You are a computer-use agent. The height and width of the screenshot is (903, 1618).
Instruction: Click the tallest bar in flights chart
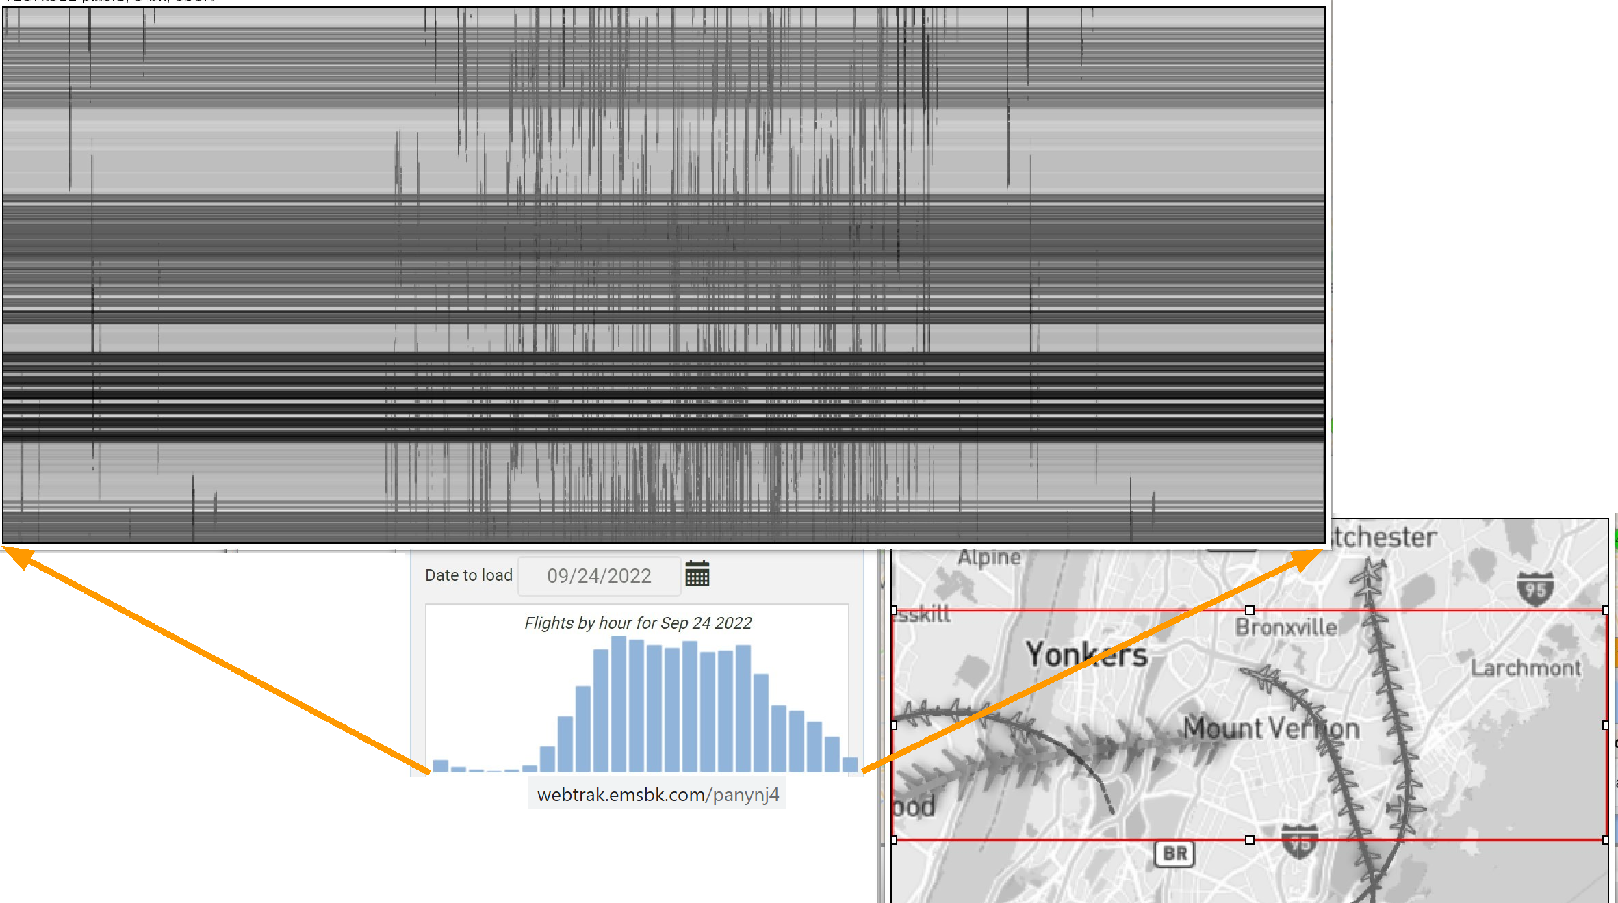click(x=619, y=703)
